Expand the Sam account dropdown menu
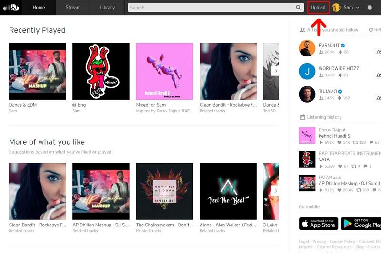The height and width of the screenshot is (253, 381). point(358,8)
